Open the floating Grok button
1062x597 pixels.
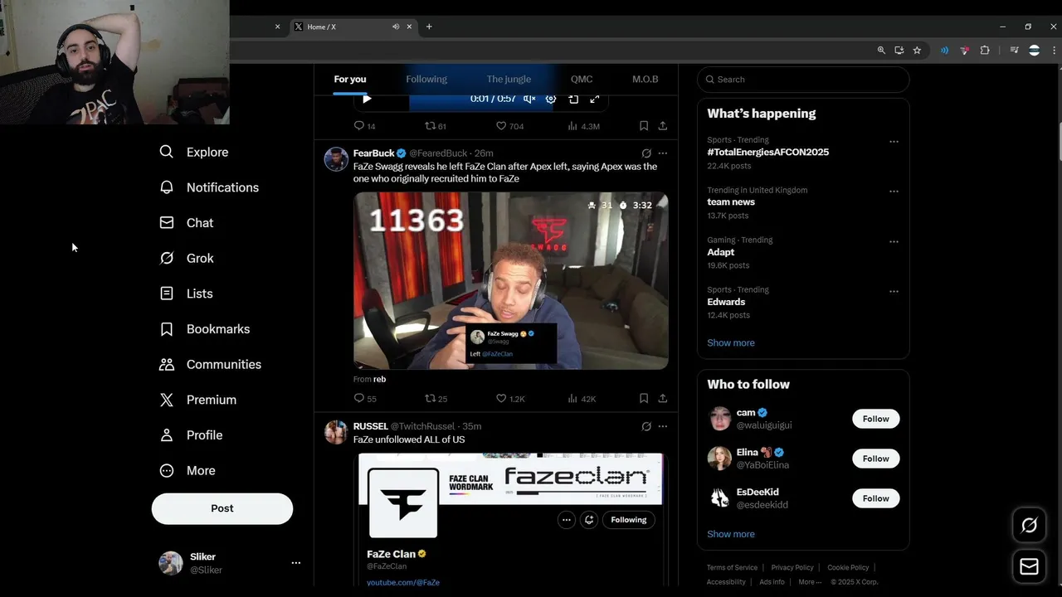tap(1029, 525)
